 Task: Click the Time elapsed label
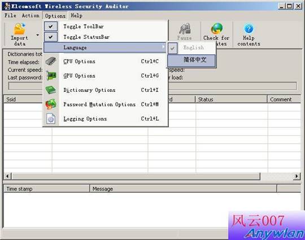(24, 62)
